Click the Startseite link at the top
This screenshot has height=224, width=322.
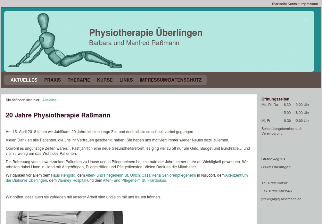click(x=280, y=4)
